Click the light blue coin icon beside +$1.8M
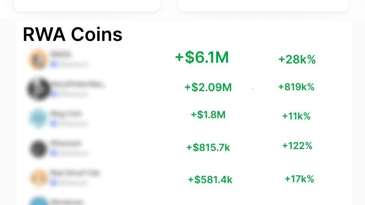 pyautogui.click(x=38, y=118)
